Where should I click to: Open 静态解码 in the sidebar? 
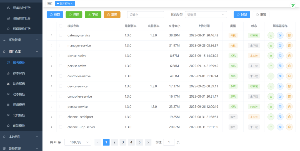pos(19,73)
